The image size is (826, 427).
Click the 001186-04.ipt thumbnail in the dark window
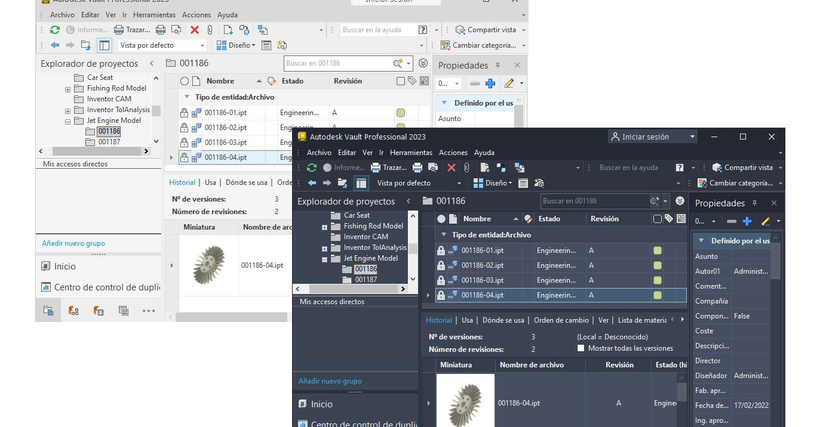pyautogui.click(x=465, y=400)
